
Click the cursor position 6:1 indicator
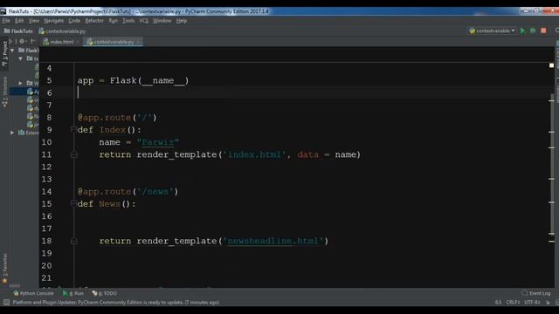coord(498,303)
